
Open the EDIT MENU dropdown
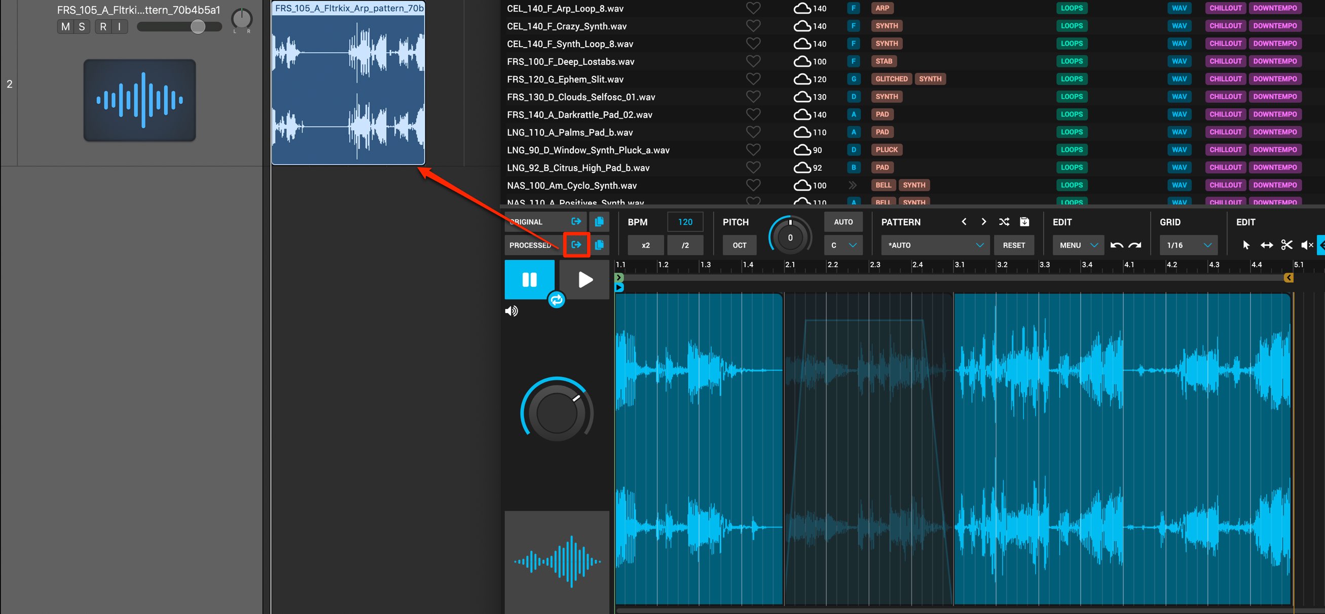coord(1078,245)
